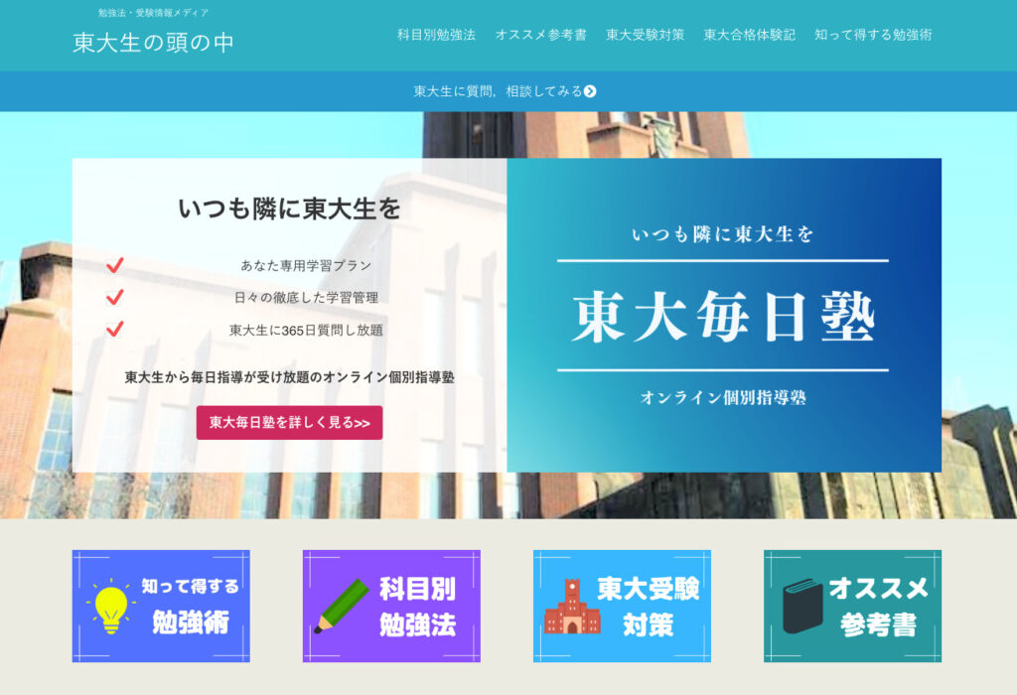
Task: Click the green pencil icon
Action: coord(342,606)
